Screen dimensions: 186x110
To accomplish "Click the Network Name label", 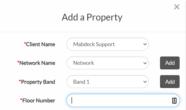I will click(x=37, y=63).
